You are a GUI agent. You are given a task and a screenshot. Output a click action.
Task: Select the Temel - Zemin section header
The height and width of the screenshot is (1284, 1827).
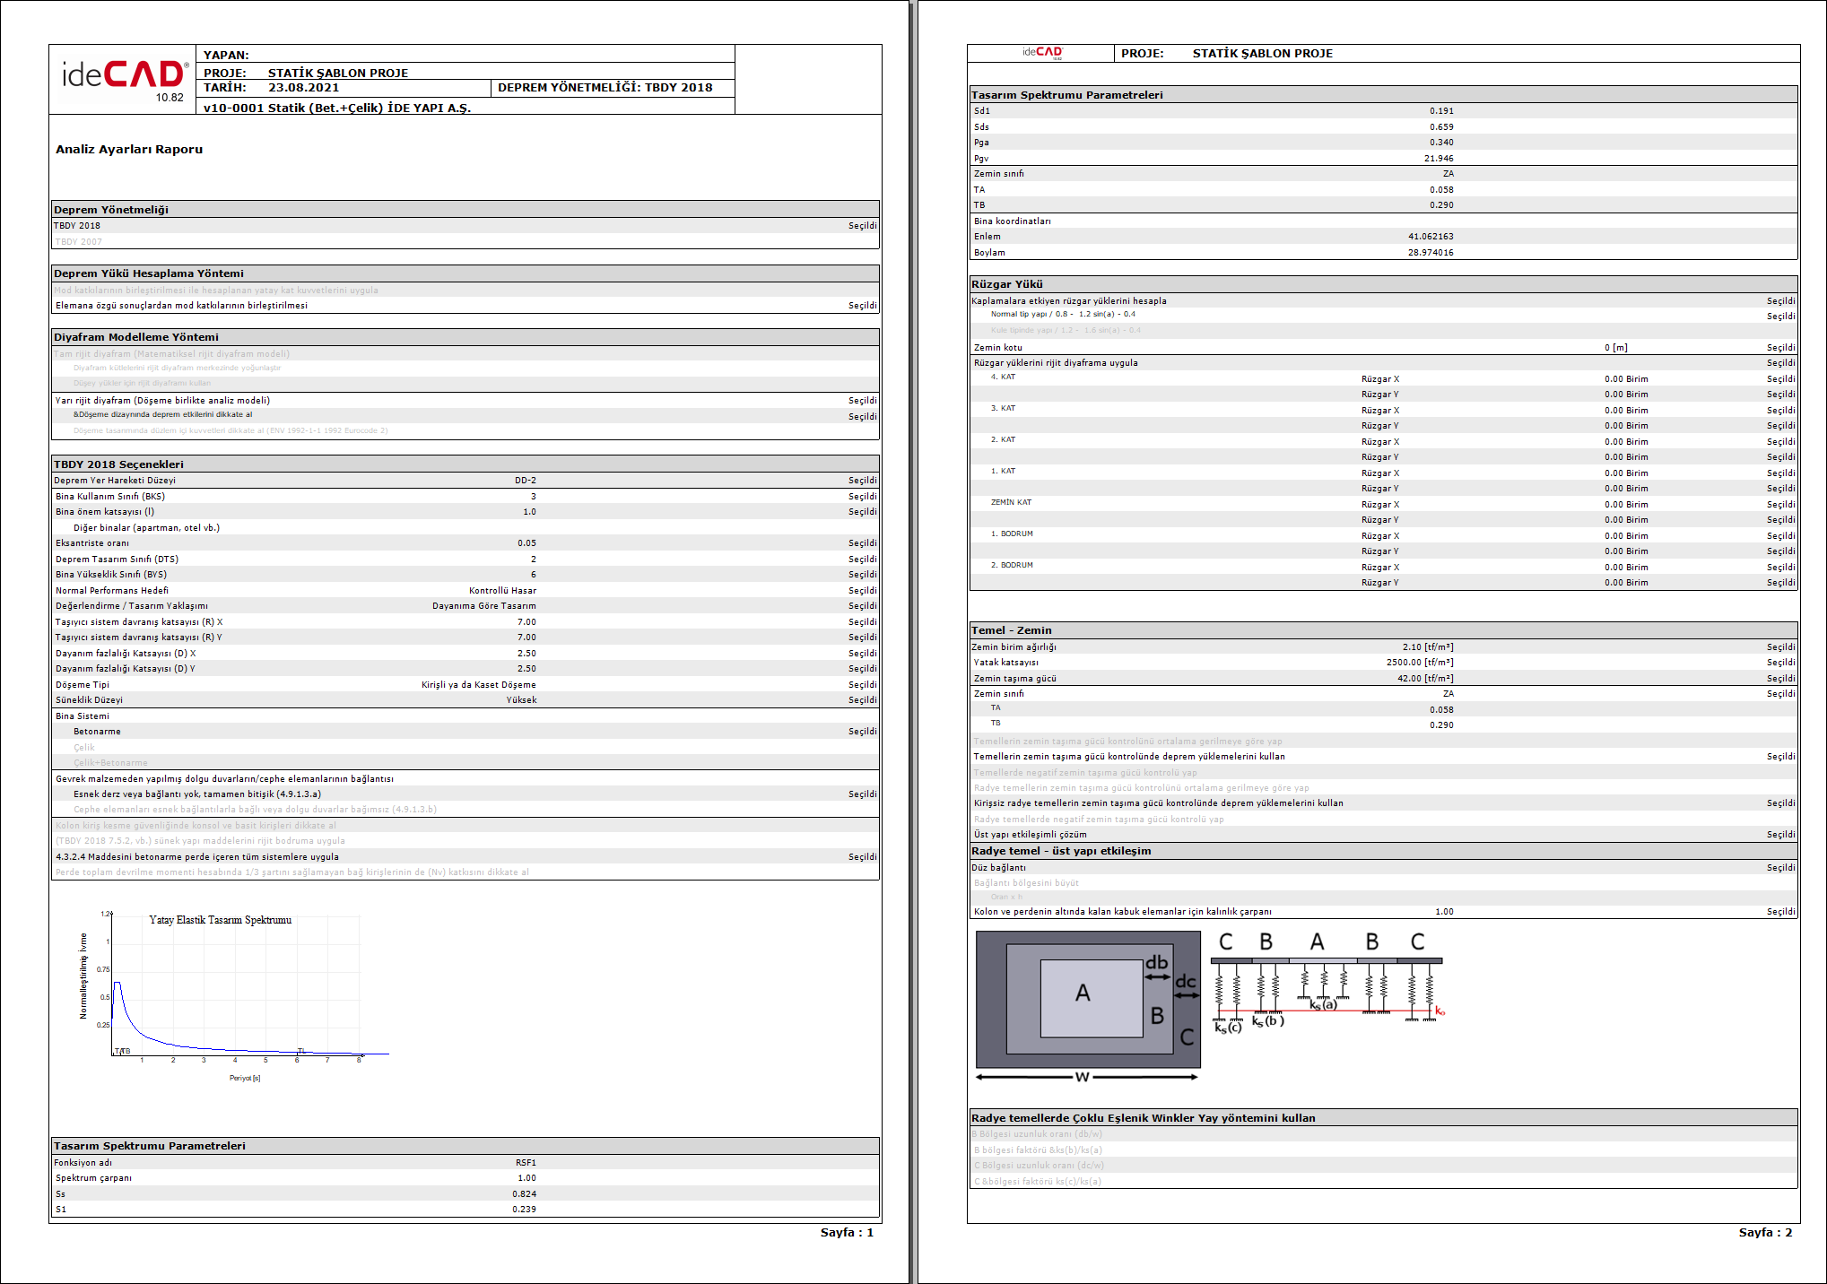tap(1012, 630)
